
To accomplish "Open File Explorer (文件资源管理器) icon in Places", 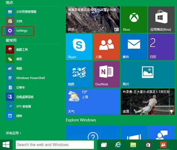I will [10, 12].
